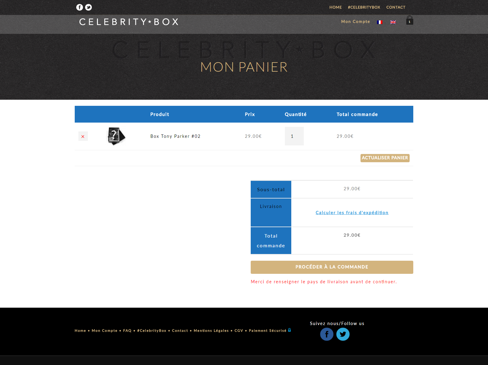Image resolution: width=488 pixels, height=365 pixels.
Task: Open footer FAQ link
Action: click(x=127, y=331)
